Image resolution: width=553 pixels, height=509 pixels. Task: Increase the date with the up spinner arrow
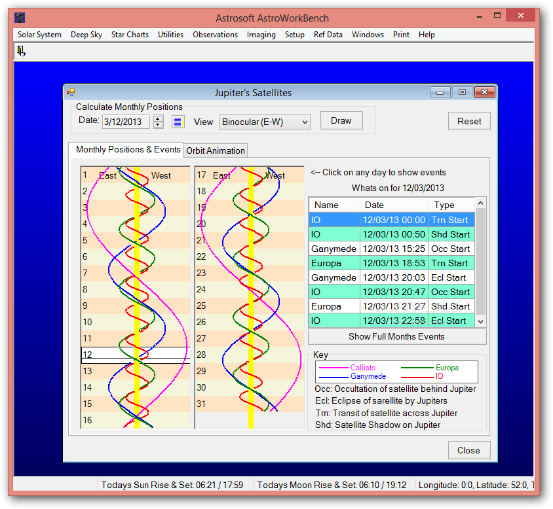tap(158, 118)
